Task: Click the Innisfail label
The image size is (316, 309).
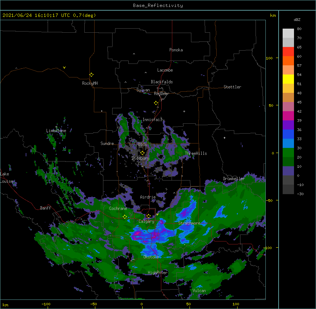Action: [152, 120]
